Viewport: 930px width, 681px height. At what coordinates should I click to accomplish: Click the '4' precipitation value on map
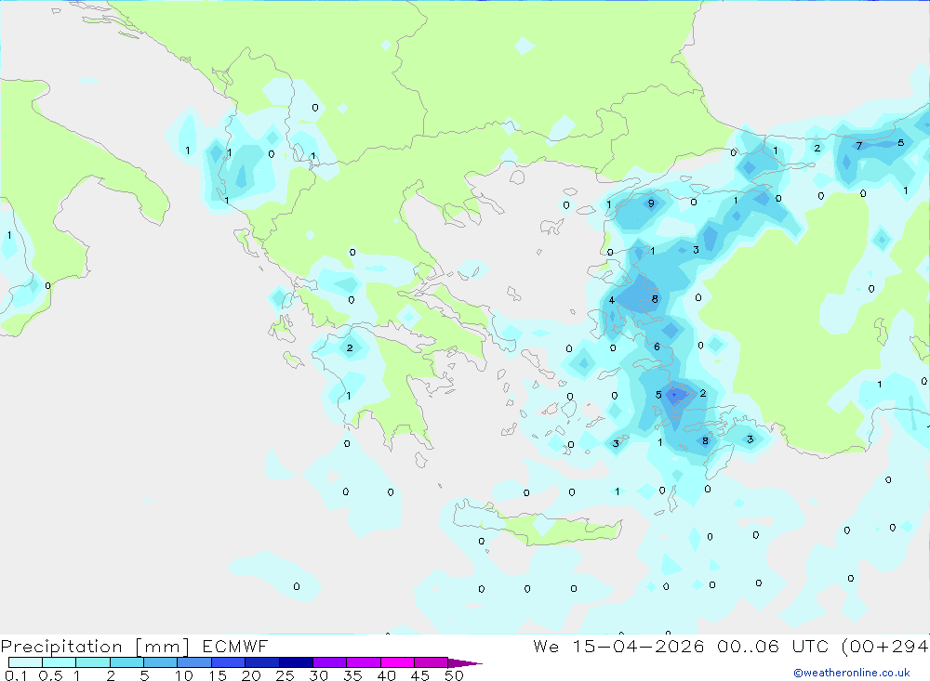(612, 300)
